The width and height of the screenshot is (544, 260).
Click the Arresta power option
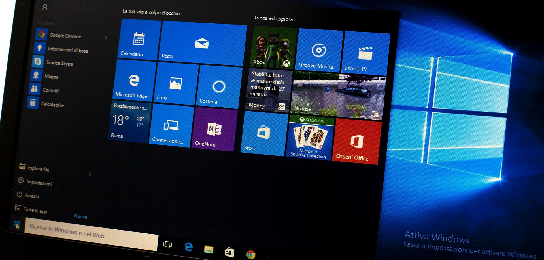coord(28,195)
